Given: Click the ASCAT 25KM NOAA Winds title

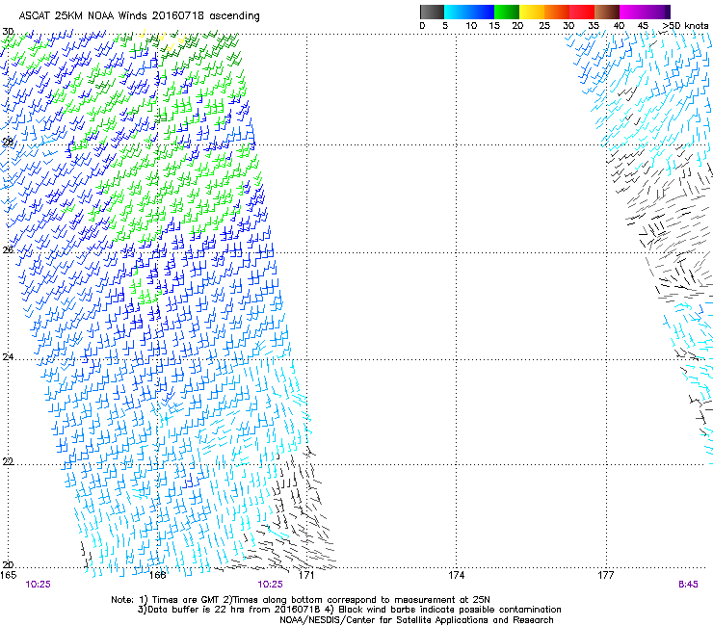Looking at the screenshot, I should 139,16.
